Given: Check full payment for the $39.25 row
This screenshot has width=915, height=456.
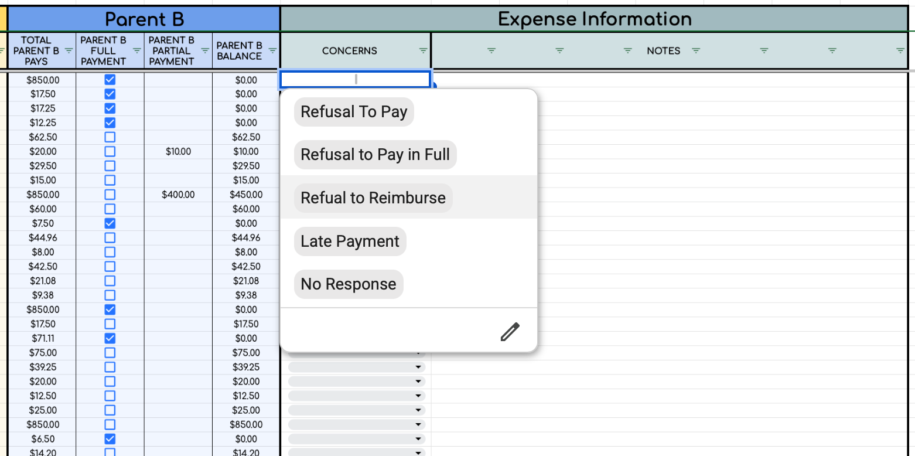Looking at the screenshot, I should (110, 367).
